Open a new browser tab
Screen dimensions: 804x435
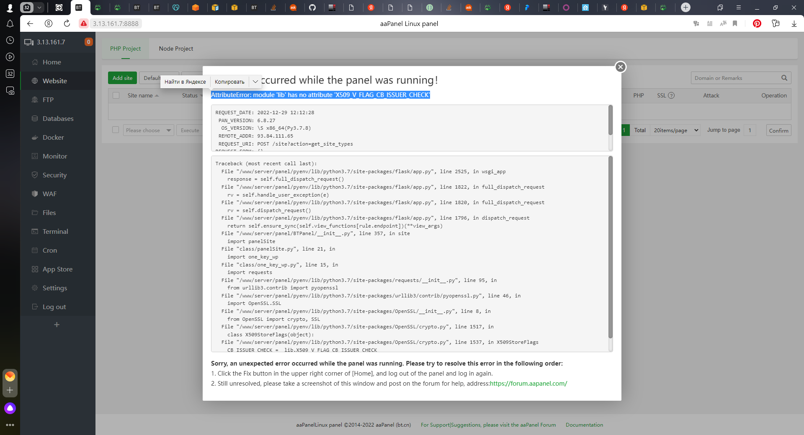685,7
